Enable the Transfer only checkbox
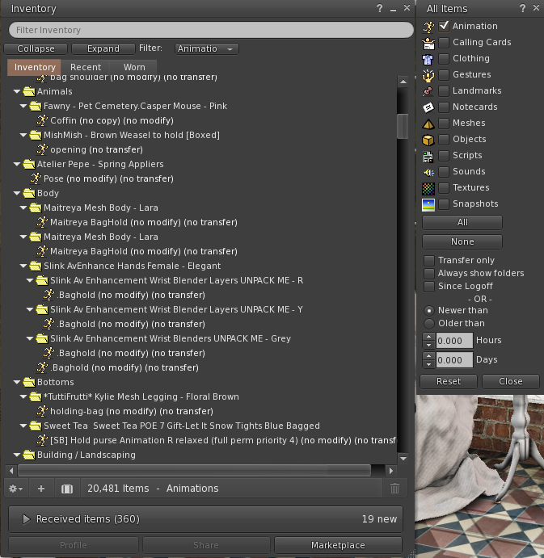 (430, 261)
